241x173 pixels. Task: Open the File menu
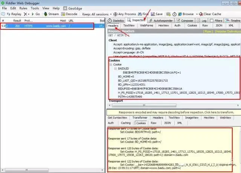pos(4,8)
